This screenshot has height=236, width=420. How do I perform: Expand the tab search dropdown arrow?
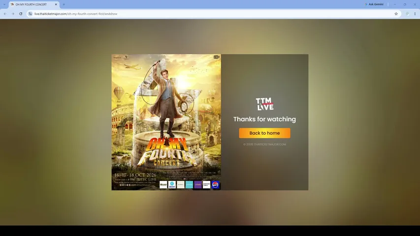click(x=4, y=4)
